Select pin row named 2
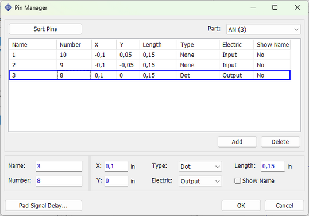309x216 pixels. click(150, 65)
